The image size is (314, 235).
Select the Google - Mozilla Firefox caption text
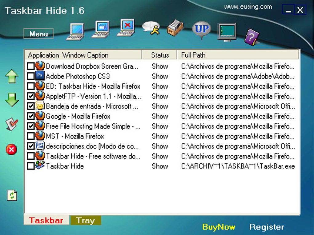[78, 116]
